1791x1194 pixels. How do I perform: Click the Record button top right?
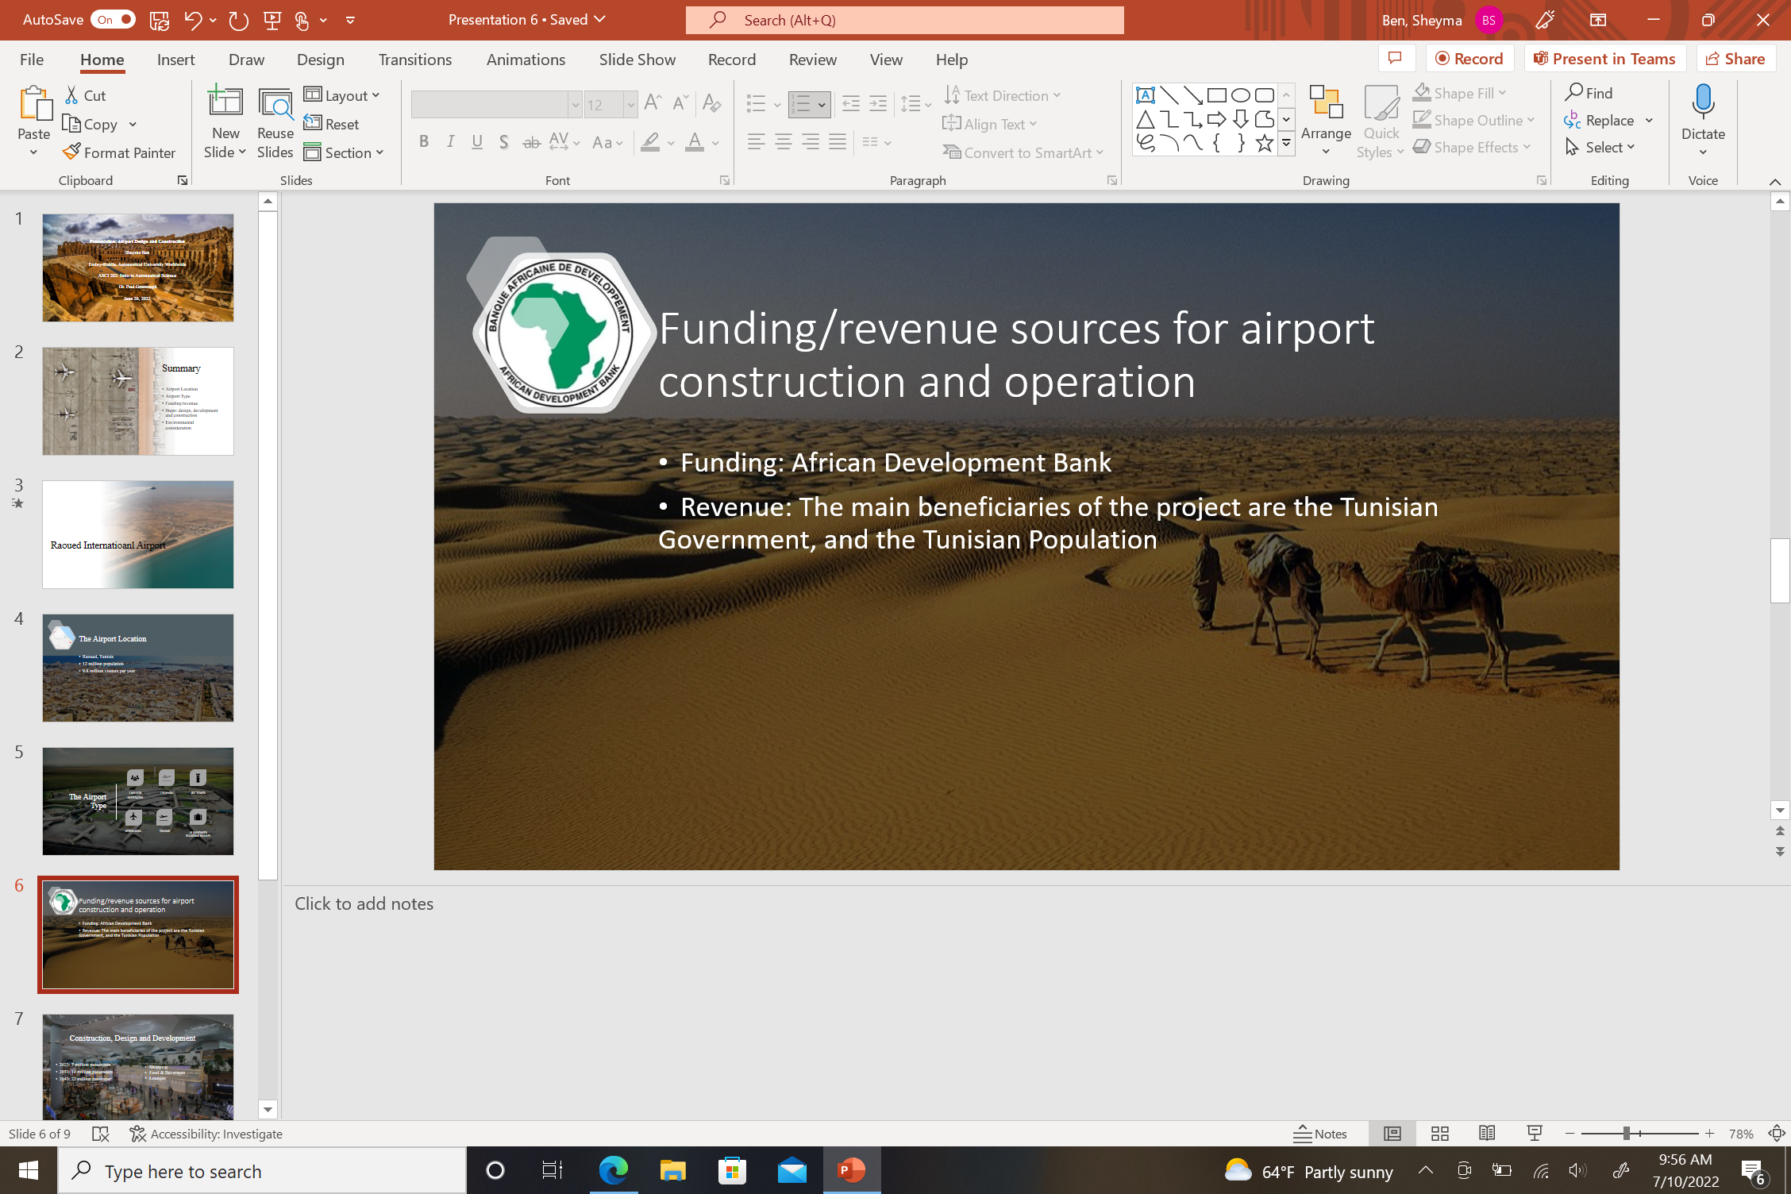tap(1469, 58)
